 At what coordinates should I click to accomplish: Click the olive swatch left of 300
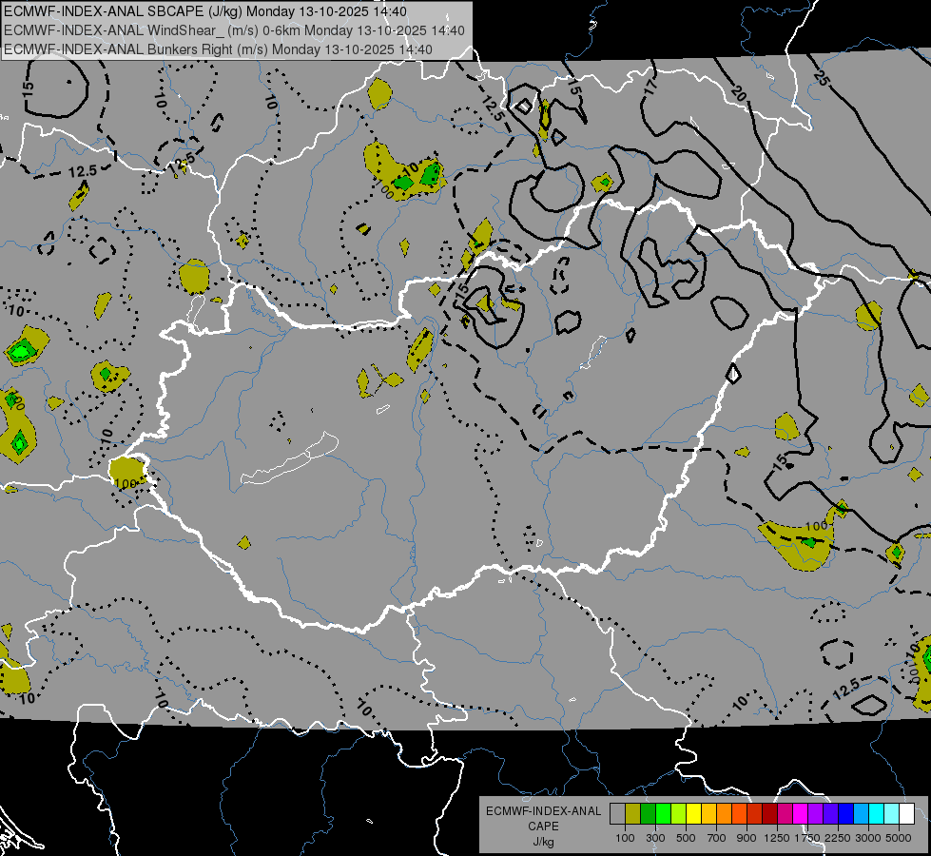coord(632,813)
